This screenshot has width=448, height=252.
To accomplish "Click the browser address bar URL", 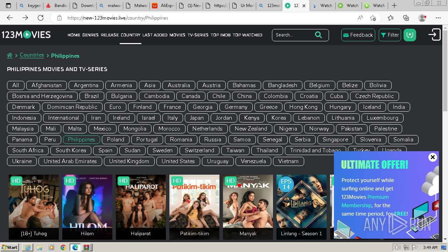I will pos(118,18).
